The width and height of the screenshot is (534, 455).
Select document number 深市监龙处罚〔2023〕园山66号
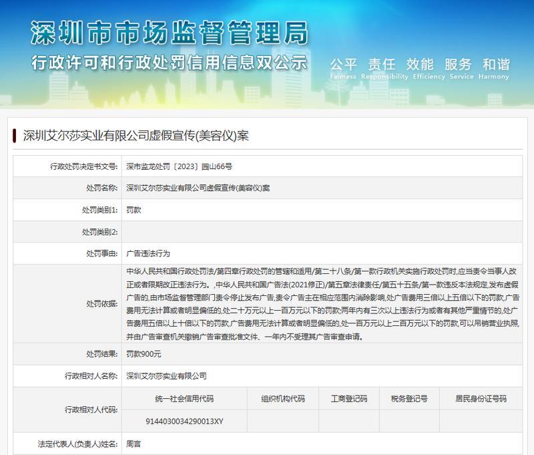point(179,166)
